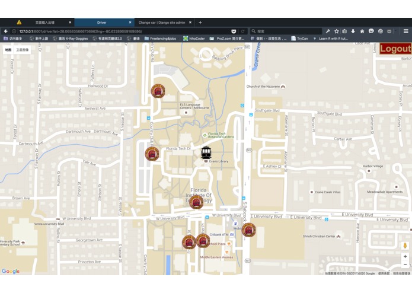
Task: Click the Harbor Village place icon
Action: [x=369, y=171]
